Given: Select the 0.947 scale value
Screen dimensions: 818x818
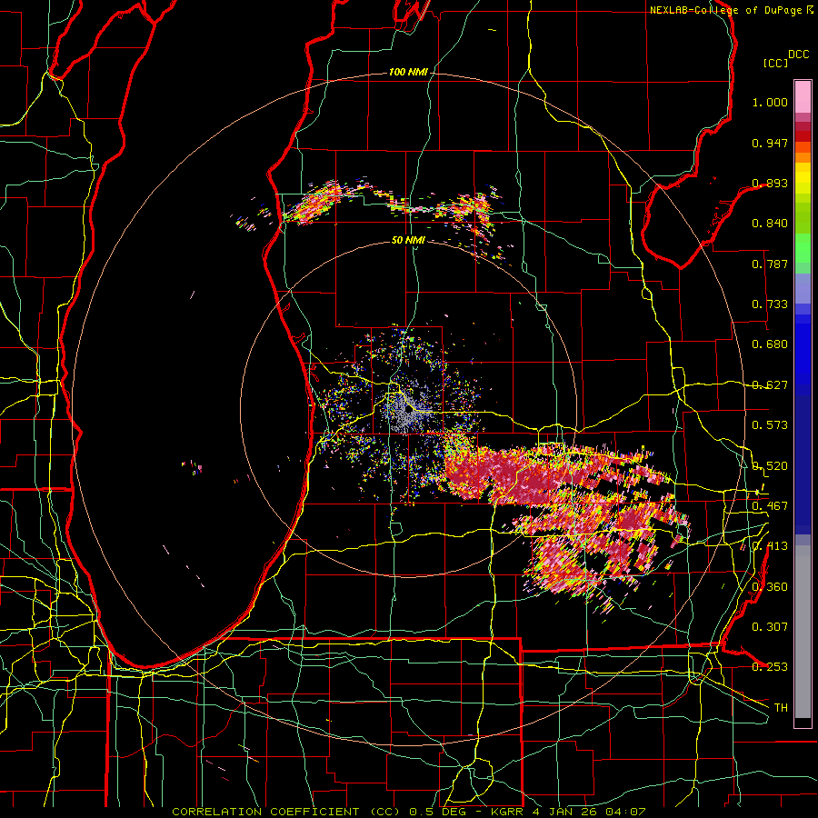Looking at the screenshot, I should point(770,143).
